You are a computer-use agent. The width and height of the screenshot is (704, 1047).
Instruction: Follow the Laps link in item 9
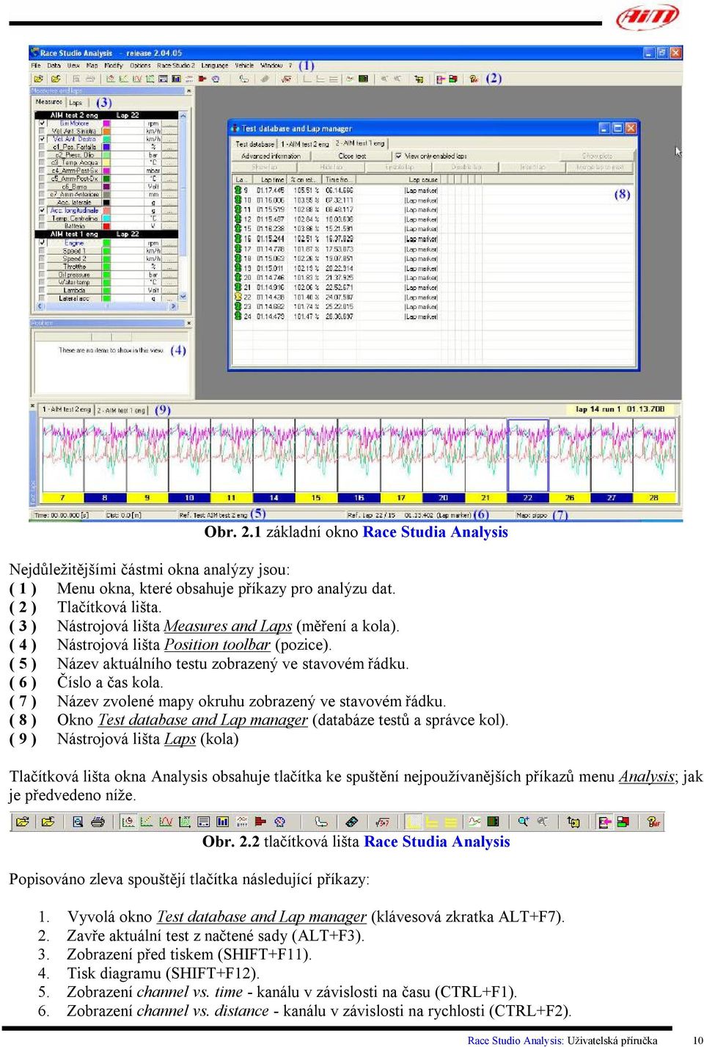180,739
